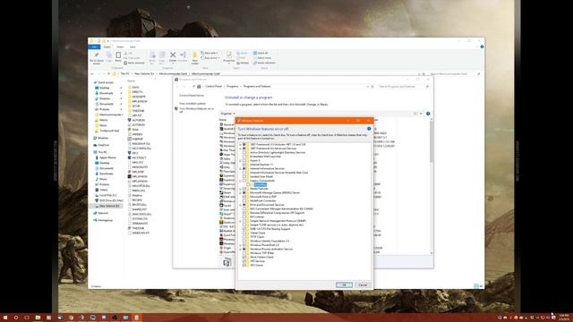The height and width of the screenshot is (322, 573).
Task: Click Select all in the ribbon
Action: click(261, 53)
